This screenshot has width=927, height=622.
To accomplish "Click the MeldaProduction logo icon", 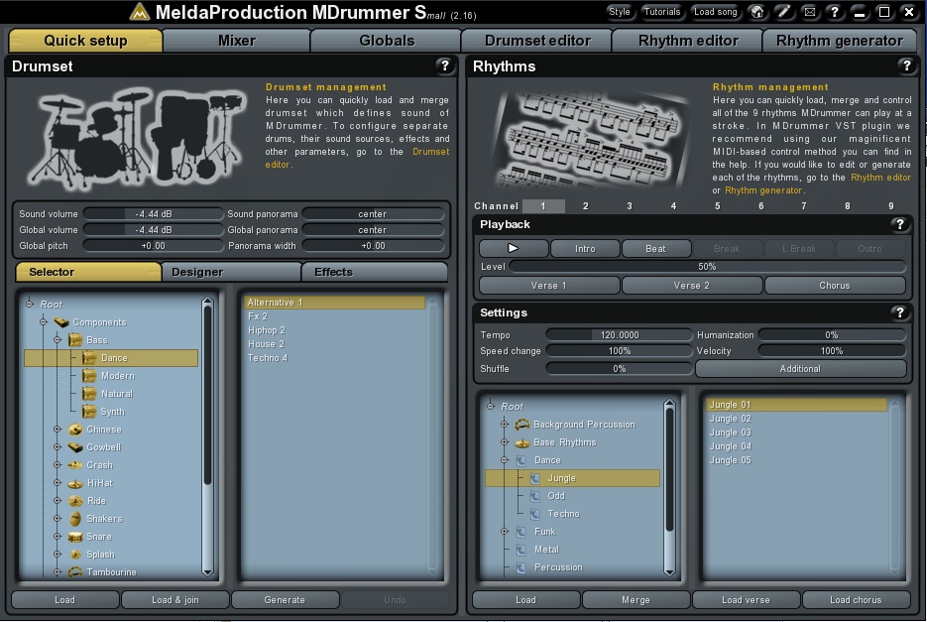I will 140,12.
